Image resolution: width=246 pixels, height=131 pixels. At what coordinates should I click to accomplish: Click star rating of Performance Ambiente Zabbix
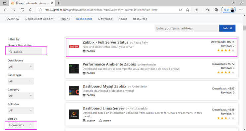pyautogui.click(x=225, y=72)
